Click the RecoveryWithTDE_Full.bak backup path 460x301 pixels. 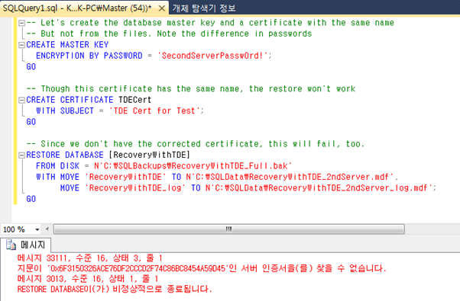pyautogui.click(x=193, y=166)
